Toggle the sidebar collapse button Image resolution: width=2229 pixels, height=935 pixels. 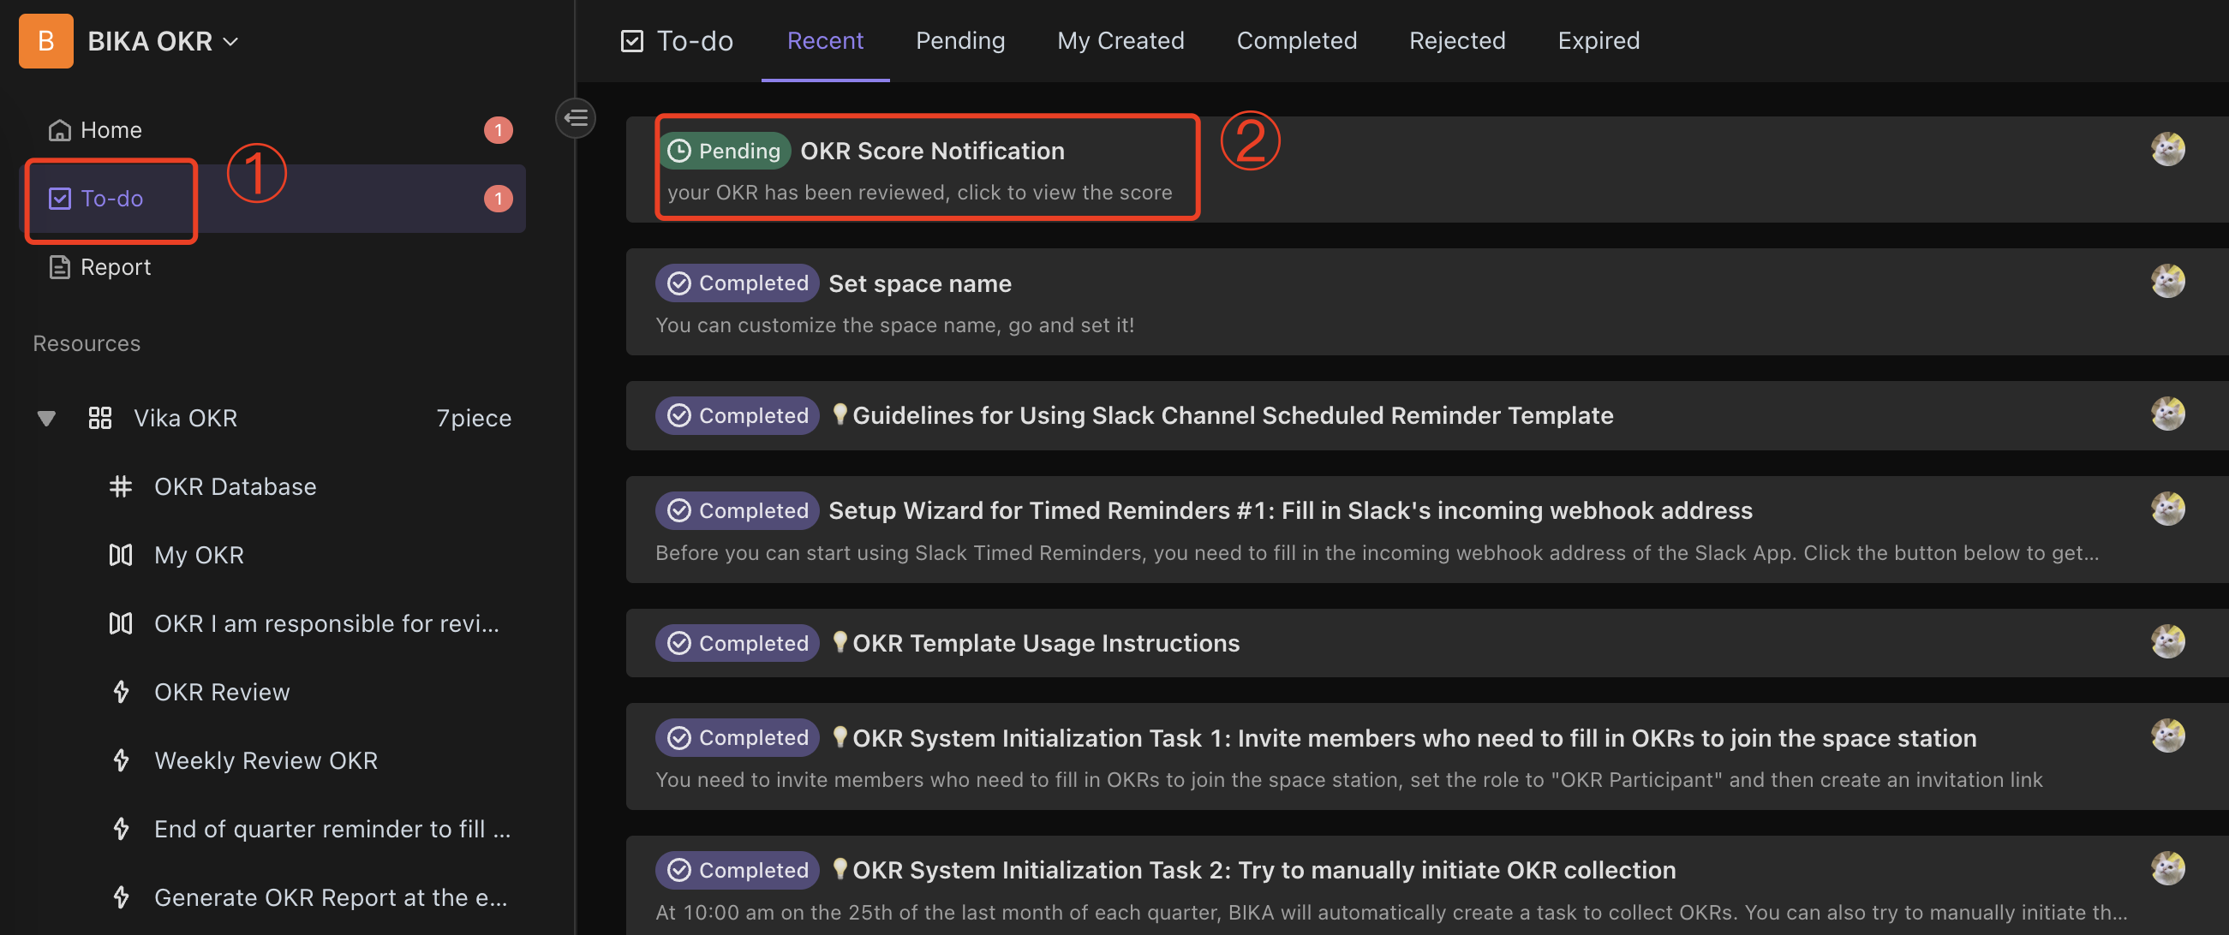tap(576, 116)
